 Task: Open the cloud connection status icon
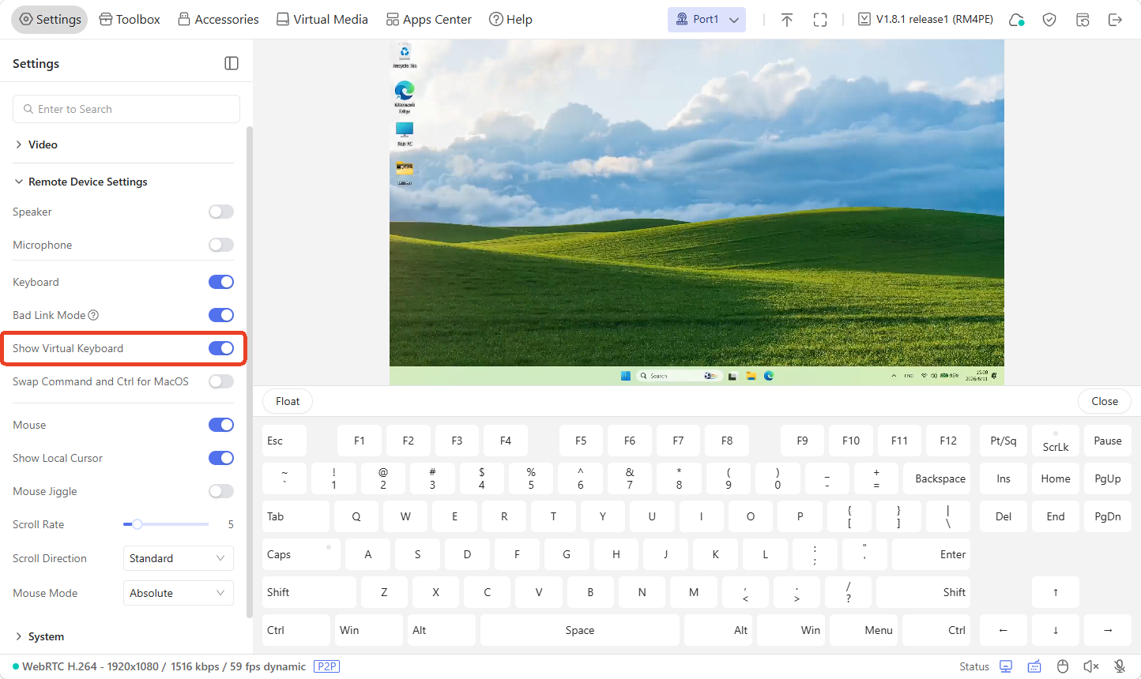coord(1017,20)
